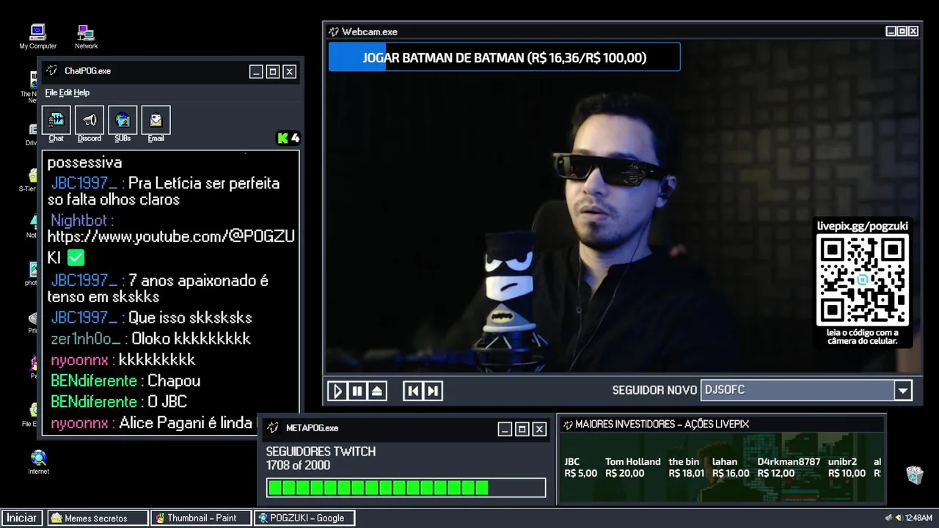The height and width of the screenshot is (528, 939).
Task: Click the METAPOG.exe title bar logo icon
Action: (273, 428)
